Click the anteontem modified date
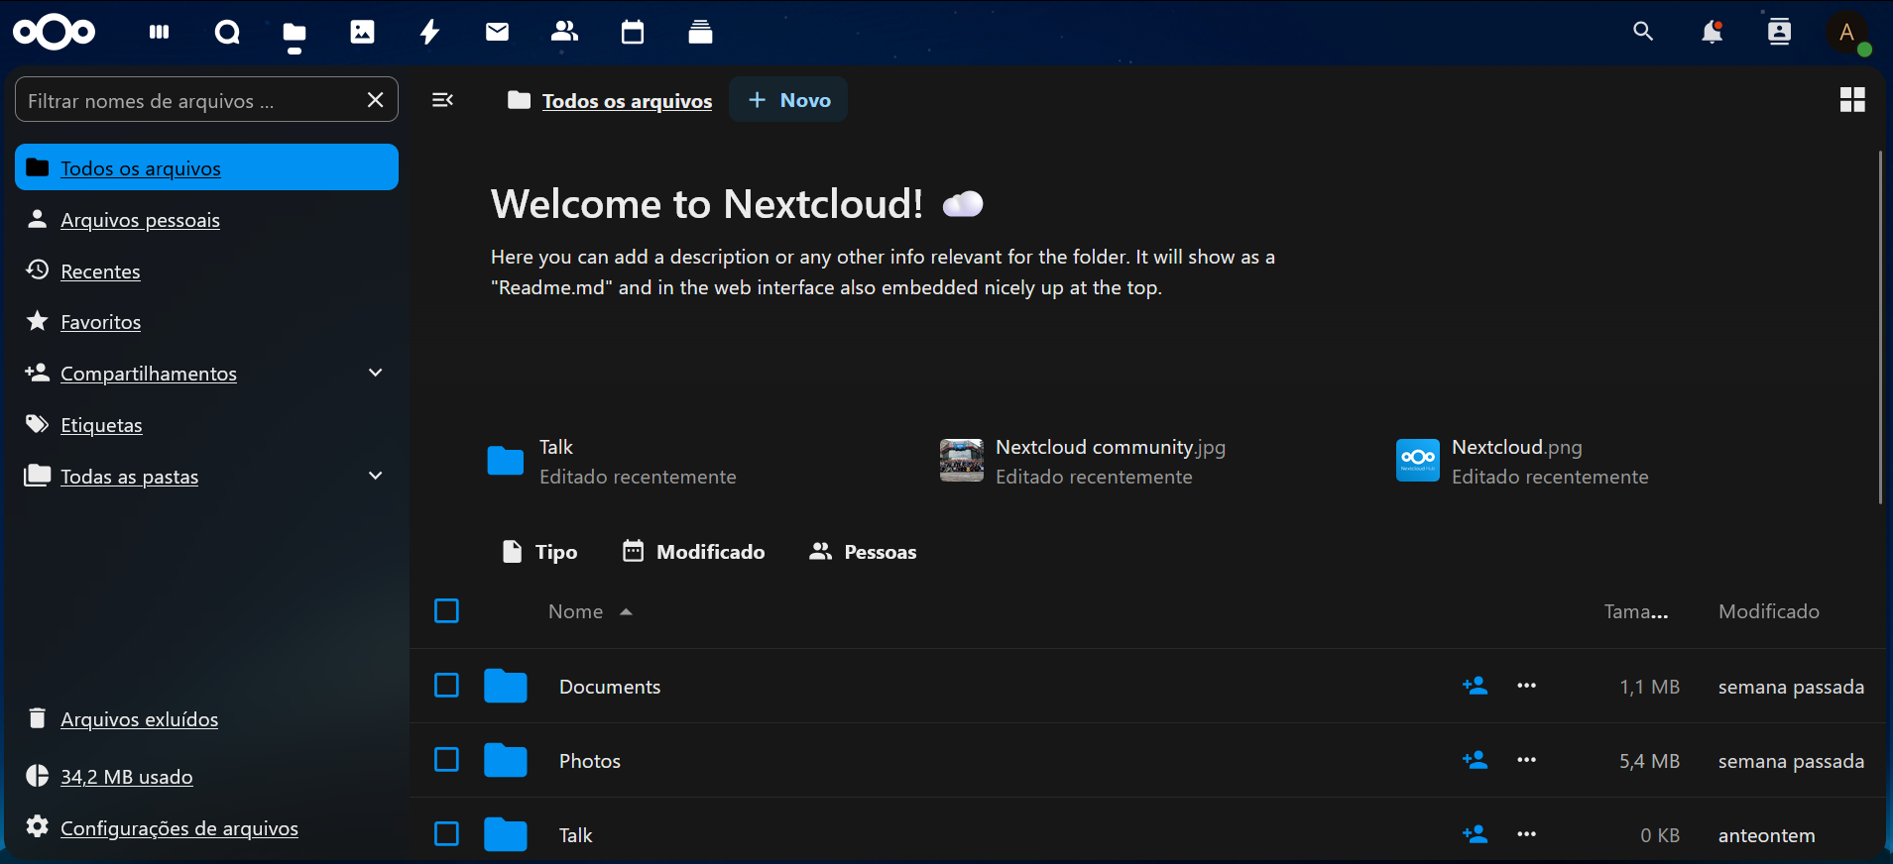The image size is (1893, 864). 1766,835
